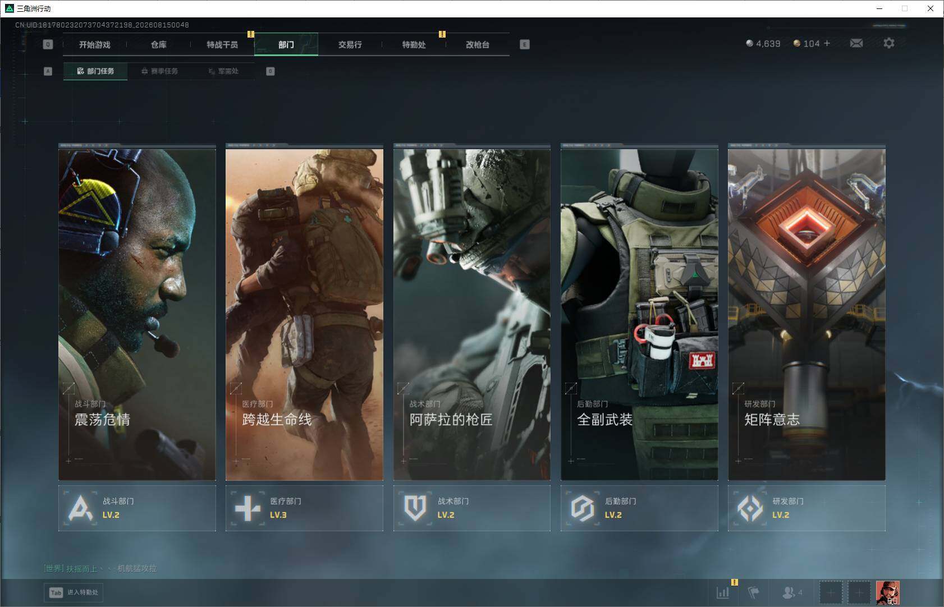Click the LV.2 label under 研发部门
944x607 pixels.
[781, 515]
